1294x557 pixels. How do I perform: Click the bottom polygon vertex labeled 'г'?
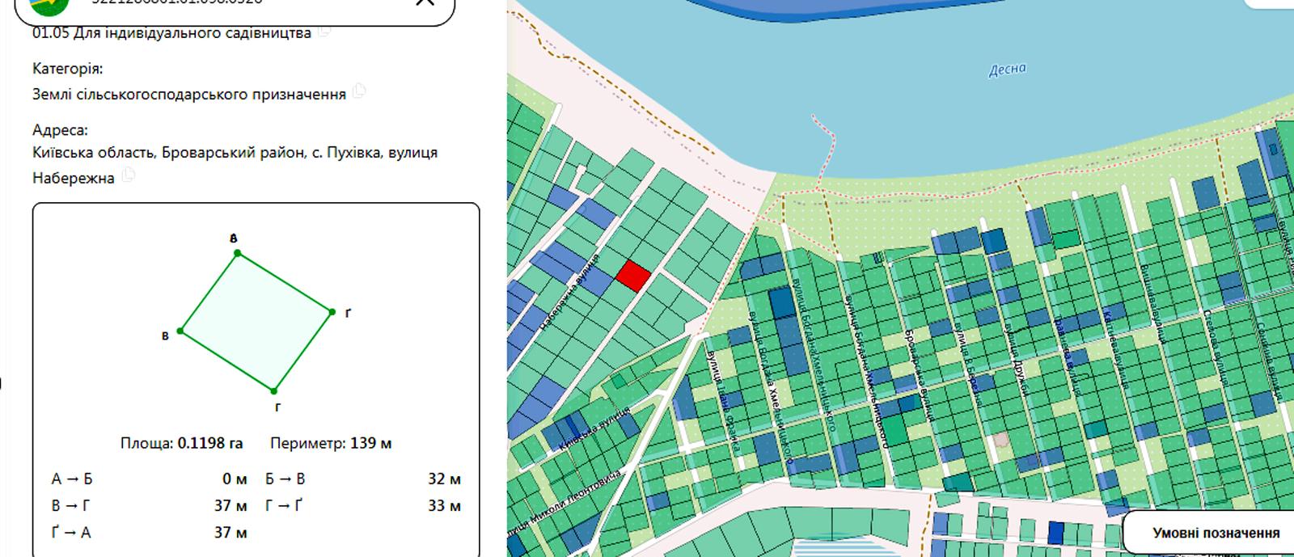[x=276, y=391]
